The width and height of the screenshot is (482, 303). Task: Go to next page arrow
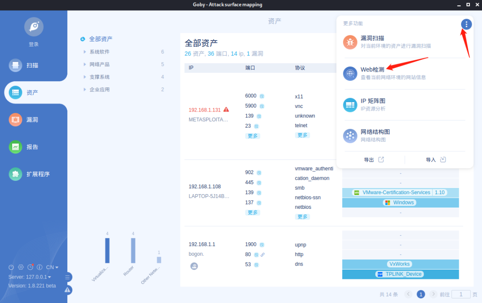coord(433,295)
